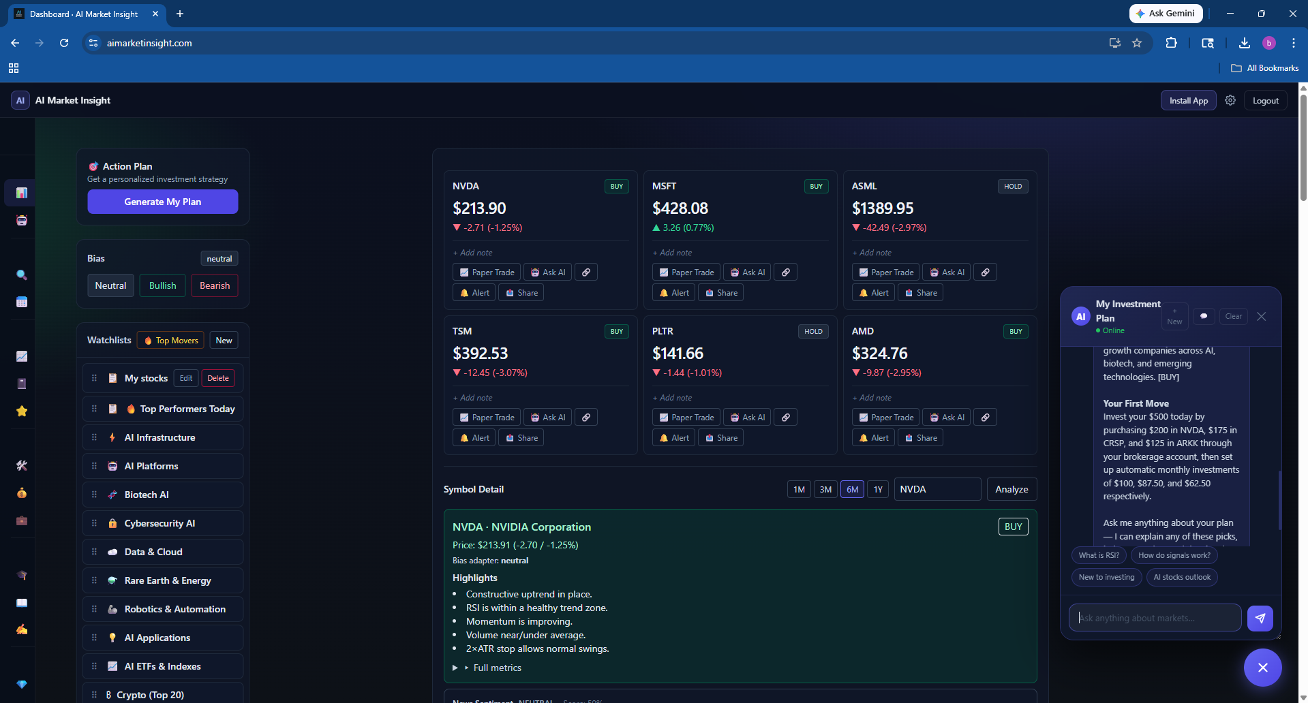Expand the Full metrics disclosure

[487, 668]
